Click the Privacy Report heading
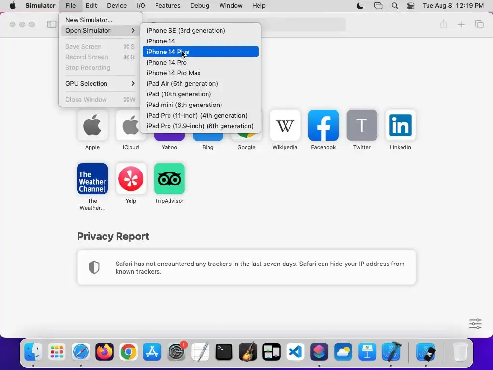The width and height of the screenshot is (493, 370). pyautogui.click(x=113, y=236)
